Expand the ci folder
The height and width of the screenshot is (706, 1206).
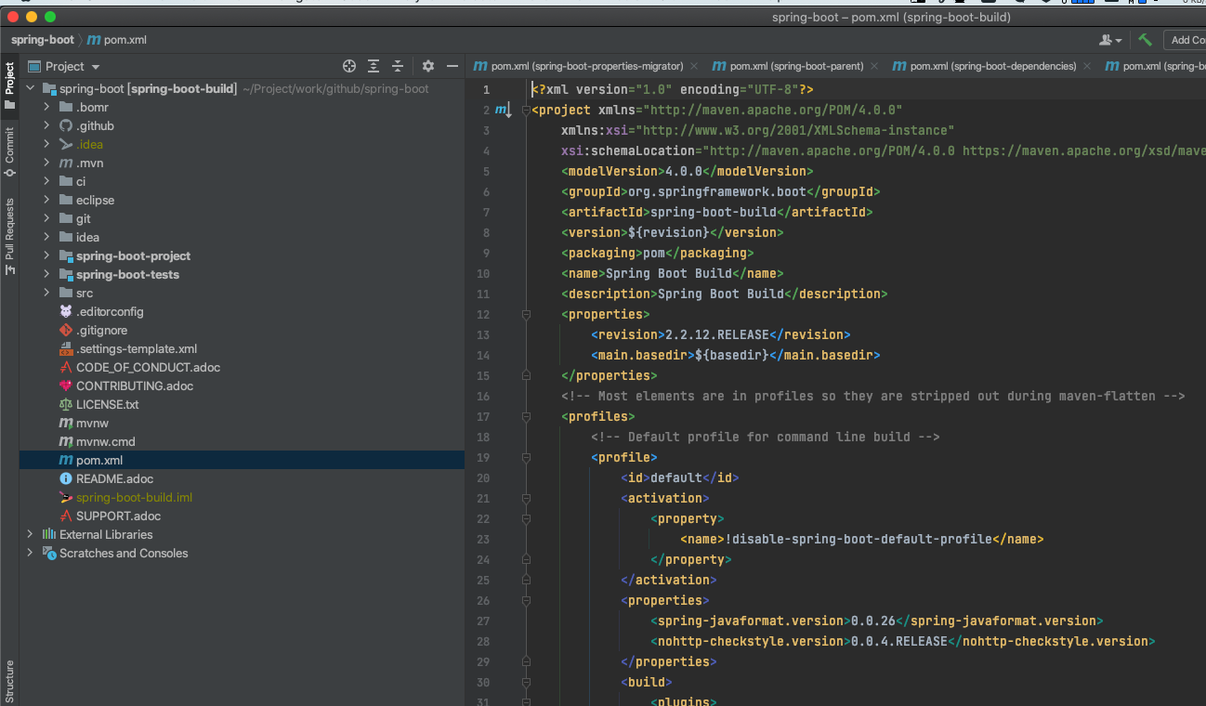tap(46, 181)
